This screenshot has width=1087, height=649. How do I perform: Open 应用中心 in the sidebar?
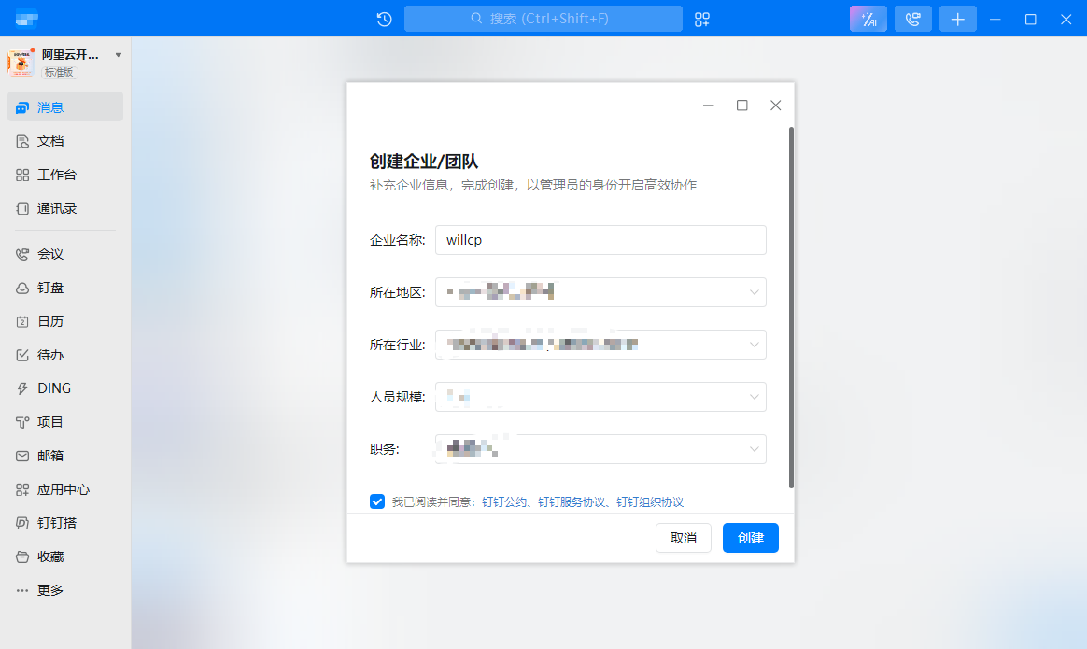tap(65, 488)
